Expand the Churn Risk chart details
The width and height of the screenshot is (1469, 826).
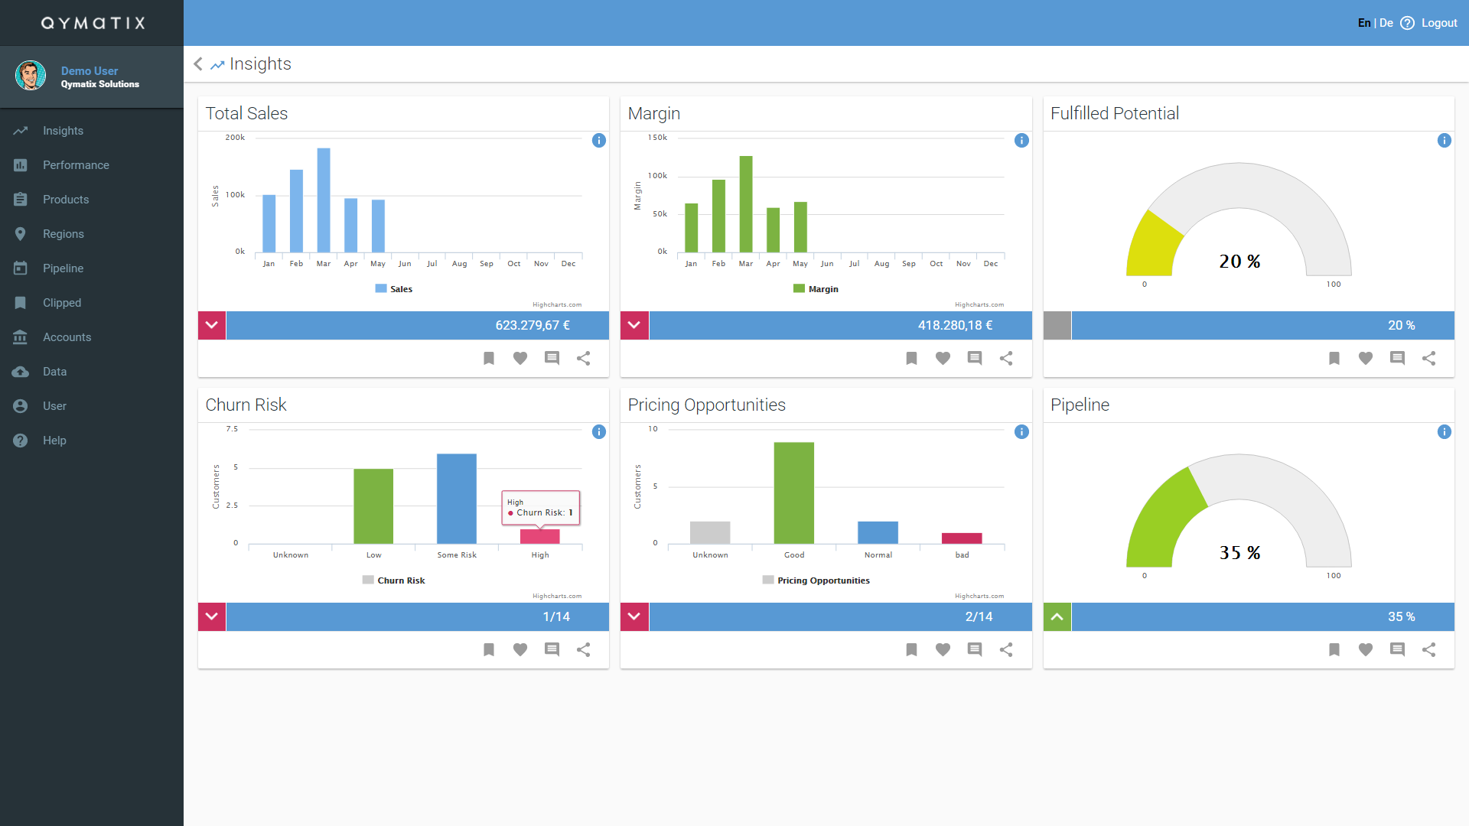click(x=211, y=616)
